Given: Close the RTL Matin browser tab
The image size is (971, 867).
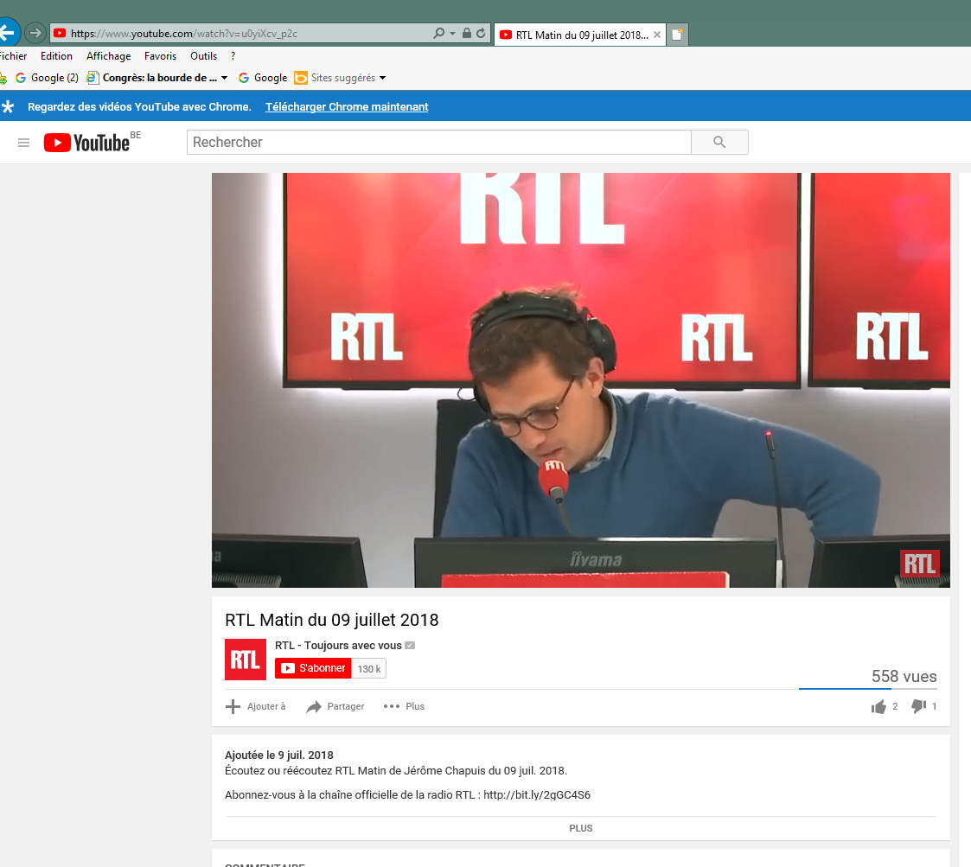Looking at the screenshot, I should point(657,35).
